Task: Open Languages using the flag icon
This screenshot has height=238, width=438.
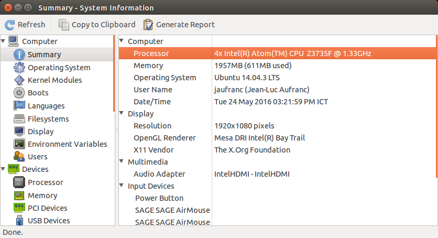Action: point(19,105)
